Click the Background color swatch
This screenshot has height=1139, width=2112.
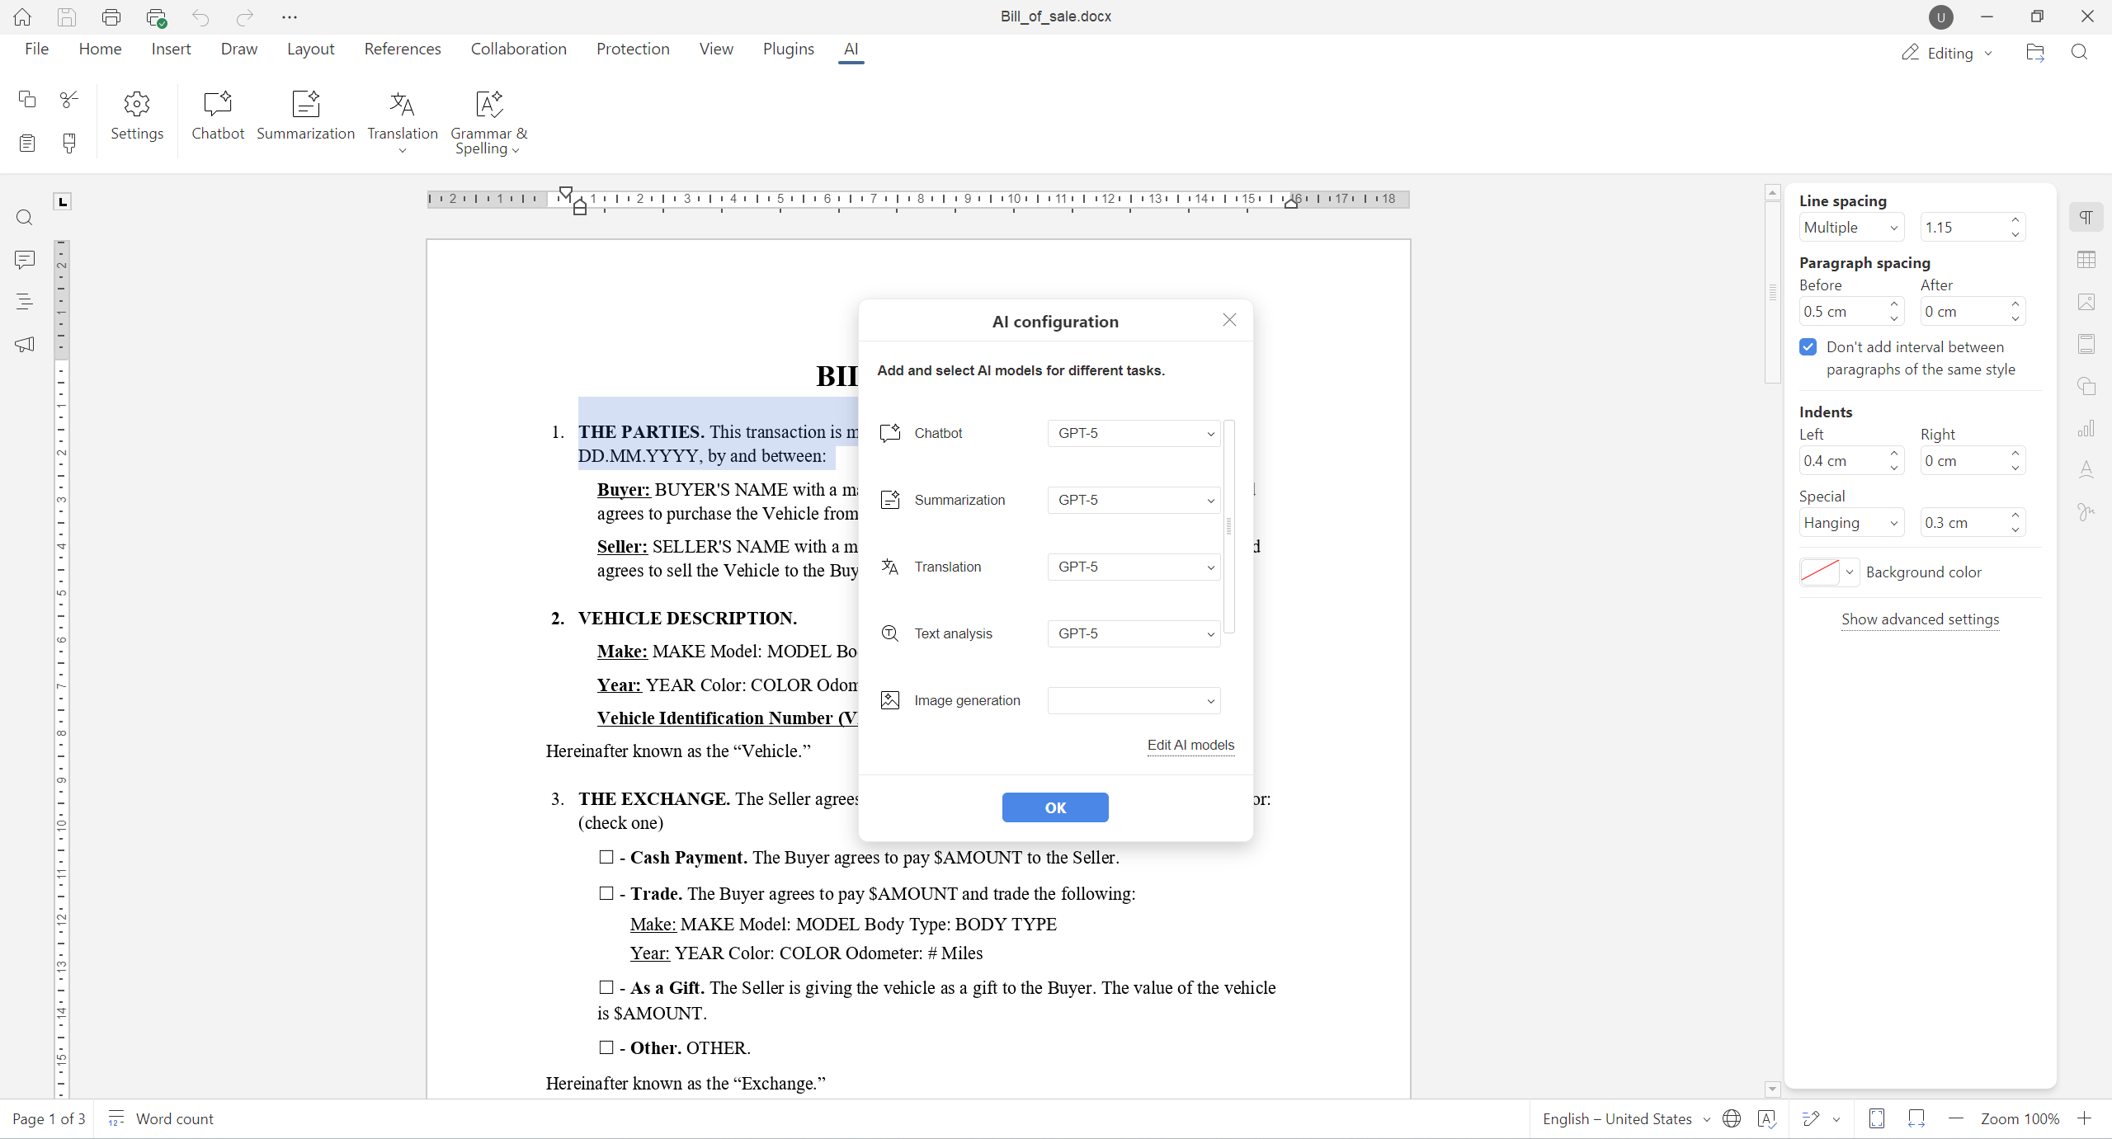coord(1822,572)
